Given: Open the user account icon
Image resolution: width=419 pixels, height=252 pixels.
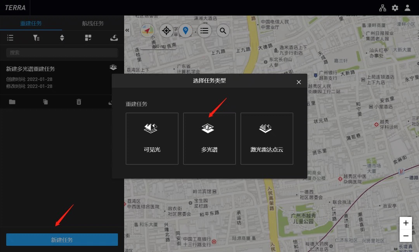Looking at the screenshot, I should pos(407,7).
